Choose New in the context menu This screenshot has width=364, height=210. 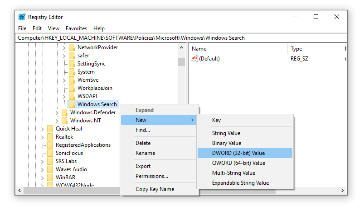coord(159,120)
